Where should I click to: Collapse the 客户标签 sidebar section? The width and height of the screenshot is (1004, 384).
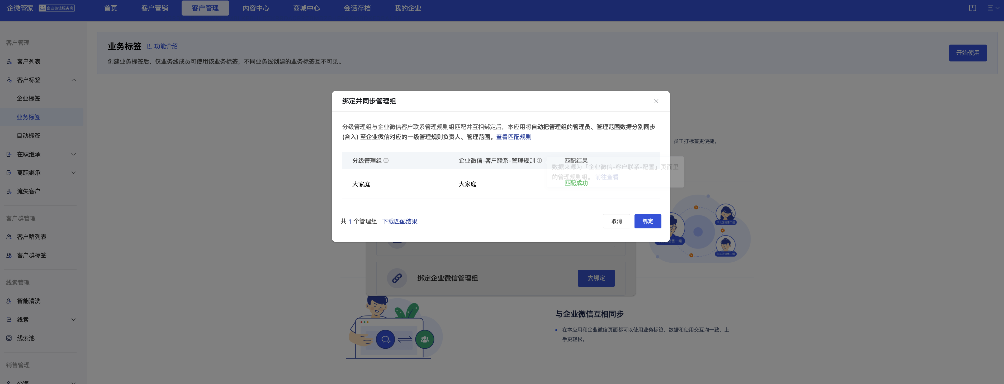pyautogui.click(x=74, y=80)
